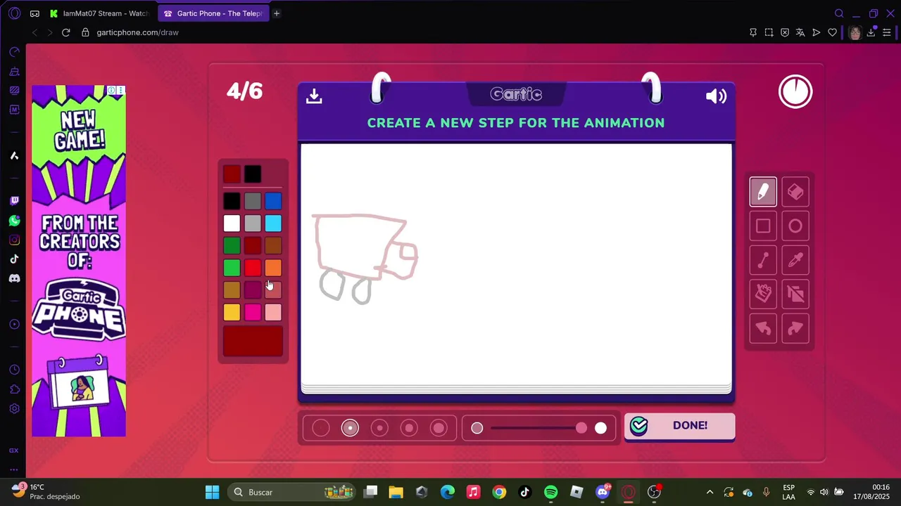Image resolution: width=901 pixels, height=506 pixels.
Task: Click the translate page icon in toolbar
Action: [x=800, y=32]
